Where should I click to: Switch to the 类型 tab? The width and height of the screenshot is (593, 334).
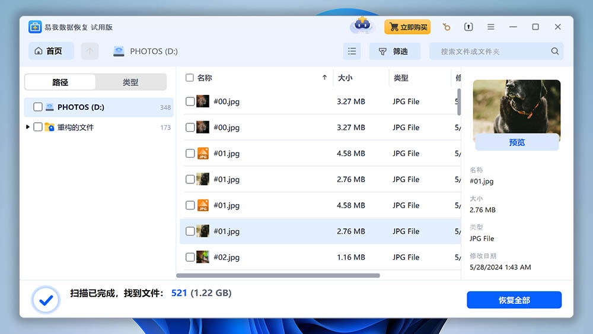coord(130,82)
